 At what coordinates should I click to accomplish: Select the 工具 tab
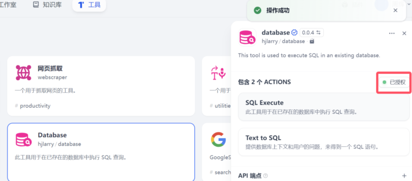(89, 5)
